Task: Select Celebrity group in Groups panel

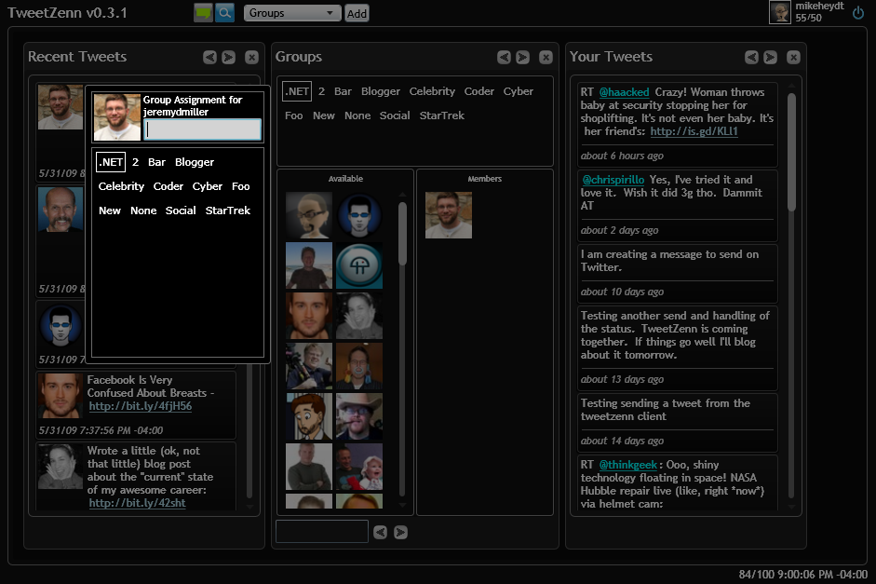Action: click(x=432, y=91)
